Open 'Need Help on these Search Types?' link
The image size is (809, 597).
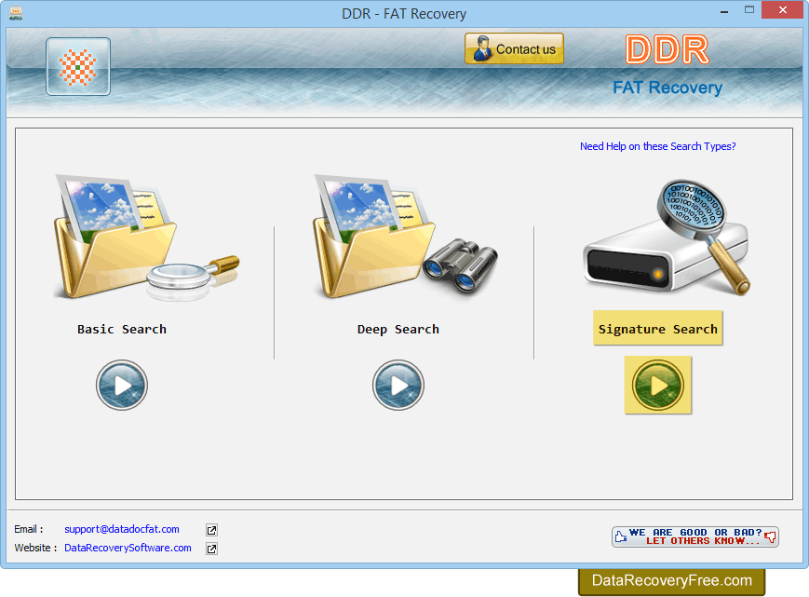click(x=658, y=146)
